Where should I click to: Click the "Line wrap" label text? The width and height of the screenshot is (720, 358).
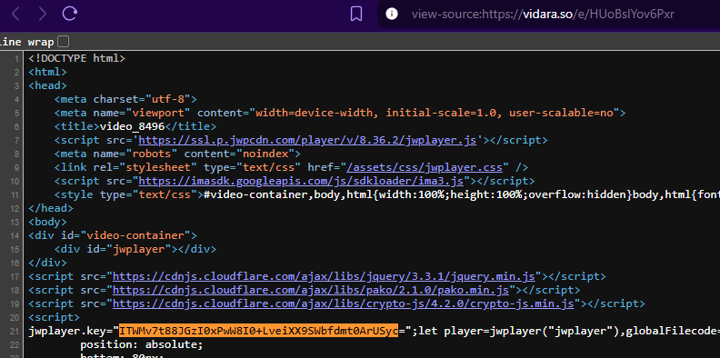click(x=27, y=42)
